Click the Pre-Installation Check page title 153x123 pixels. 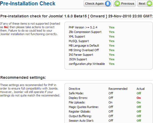[28, 3]
